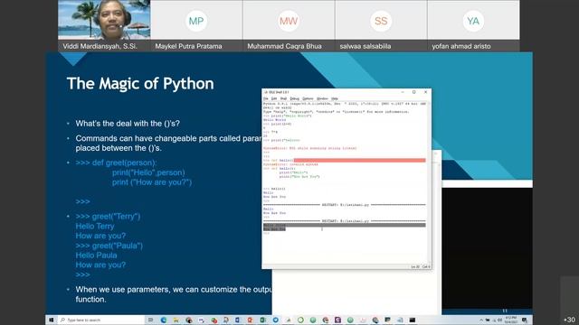Open File Explorer from the taskbar
The image size is (579, 325).
click(176, 320)
